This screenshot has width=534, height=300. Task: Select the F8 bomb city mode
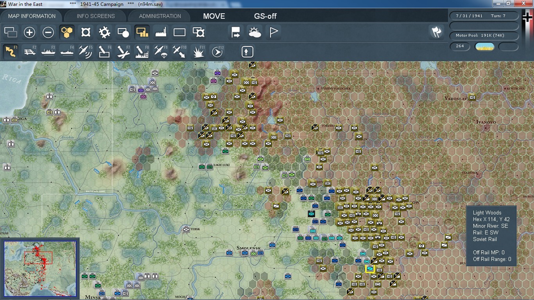pos(142,51)
